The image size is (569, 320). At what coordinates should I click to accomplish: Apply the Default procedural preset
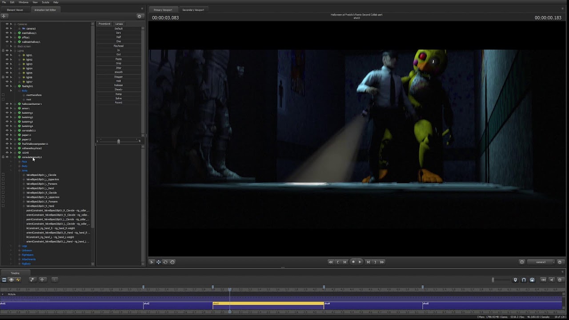pyautogui.click(x=118, y=28)
